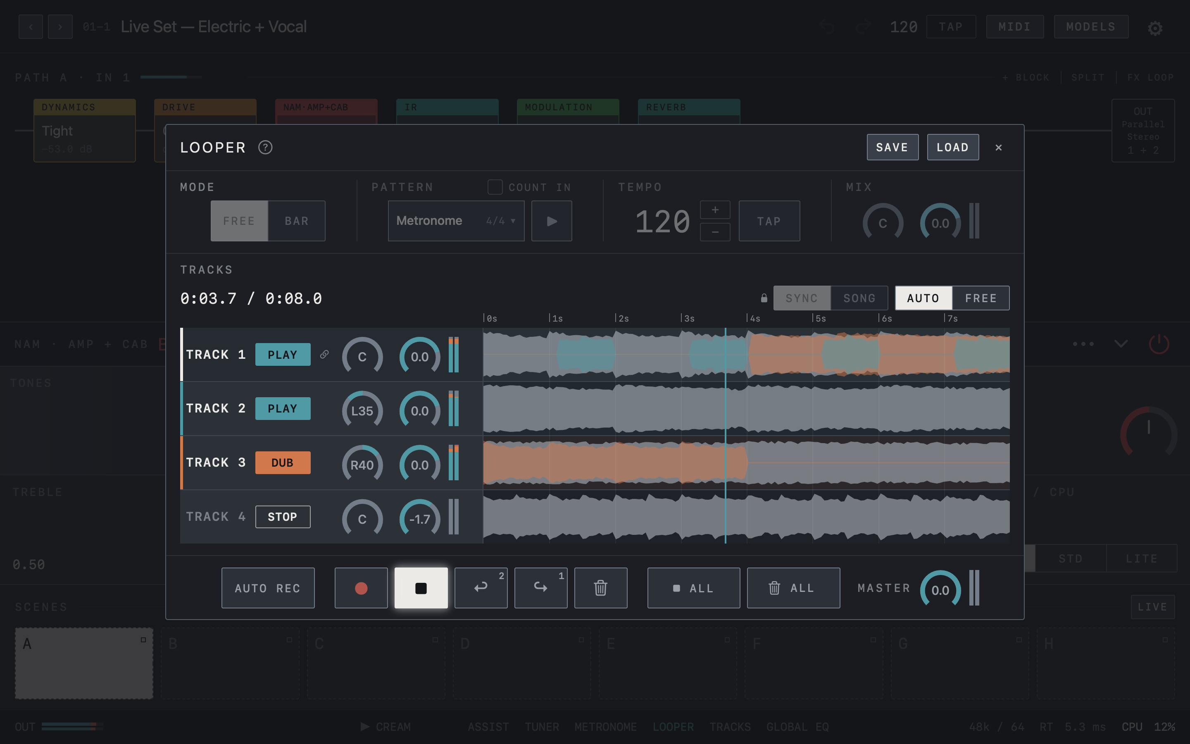
Task: Close the Looper dialog
Action: pos(999,147)
